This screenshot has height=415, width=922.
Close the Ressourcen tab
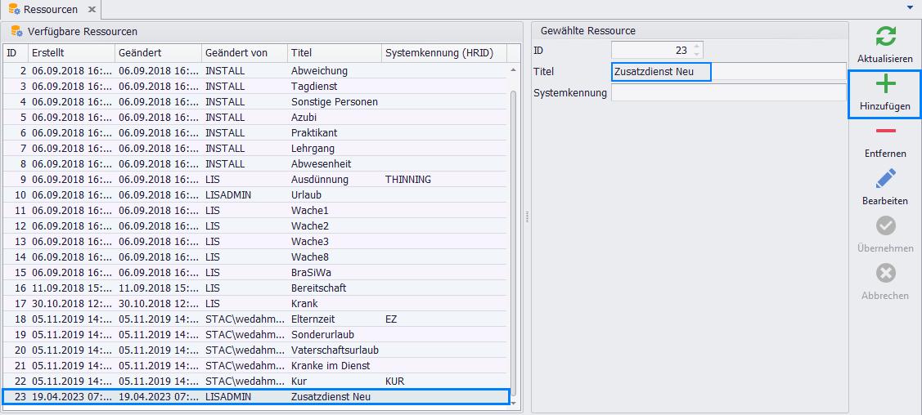(x=92, y=10)
